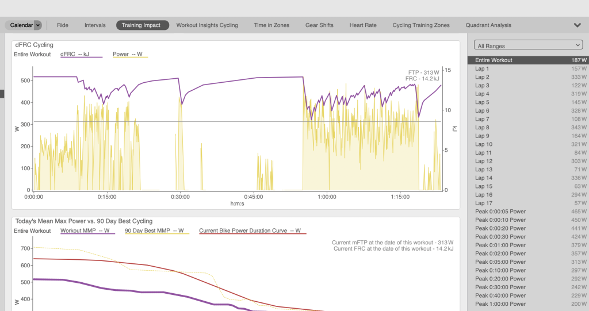The width and height of the screenshot is (589, 311).
Task: Toggle the Workout MMP legend series
Action: (87, 231)
